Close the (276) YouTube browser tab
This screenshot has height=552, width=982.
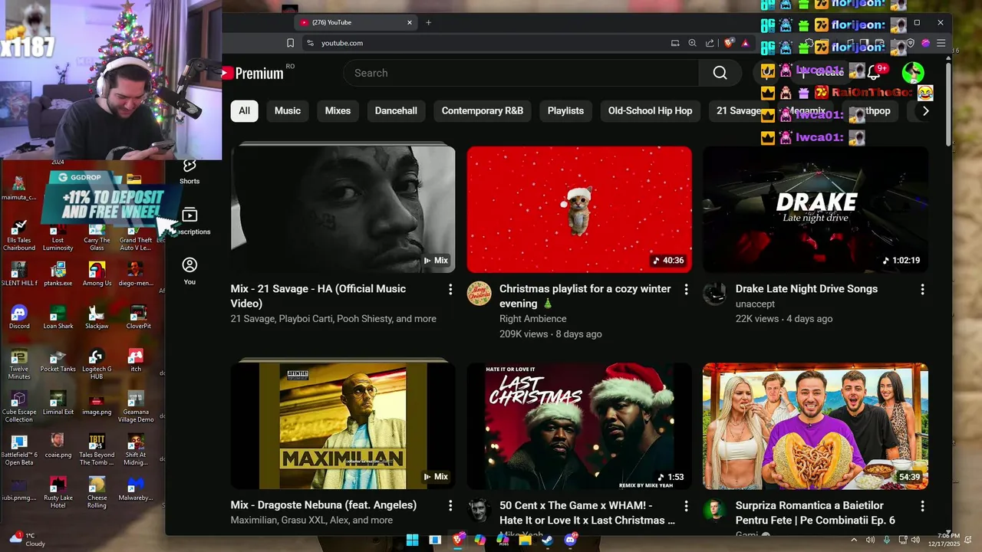point(410,22)
